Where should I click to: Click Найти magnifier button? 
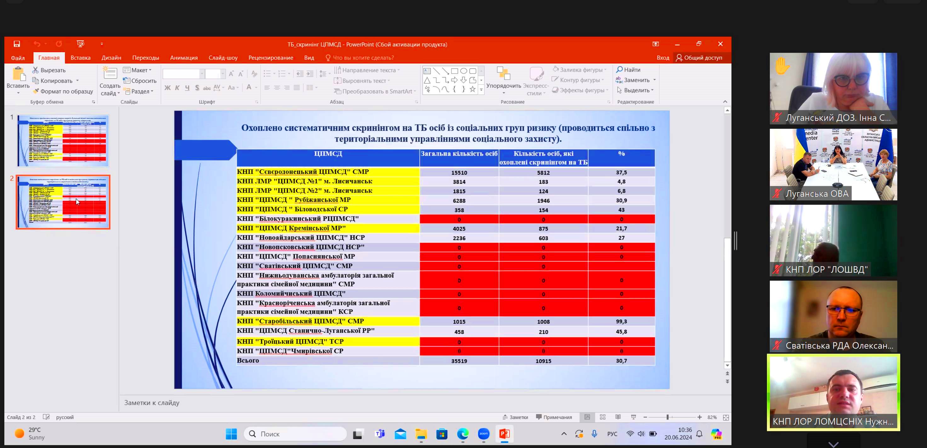point(628,70)
